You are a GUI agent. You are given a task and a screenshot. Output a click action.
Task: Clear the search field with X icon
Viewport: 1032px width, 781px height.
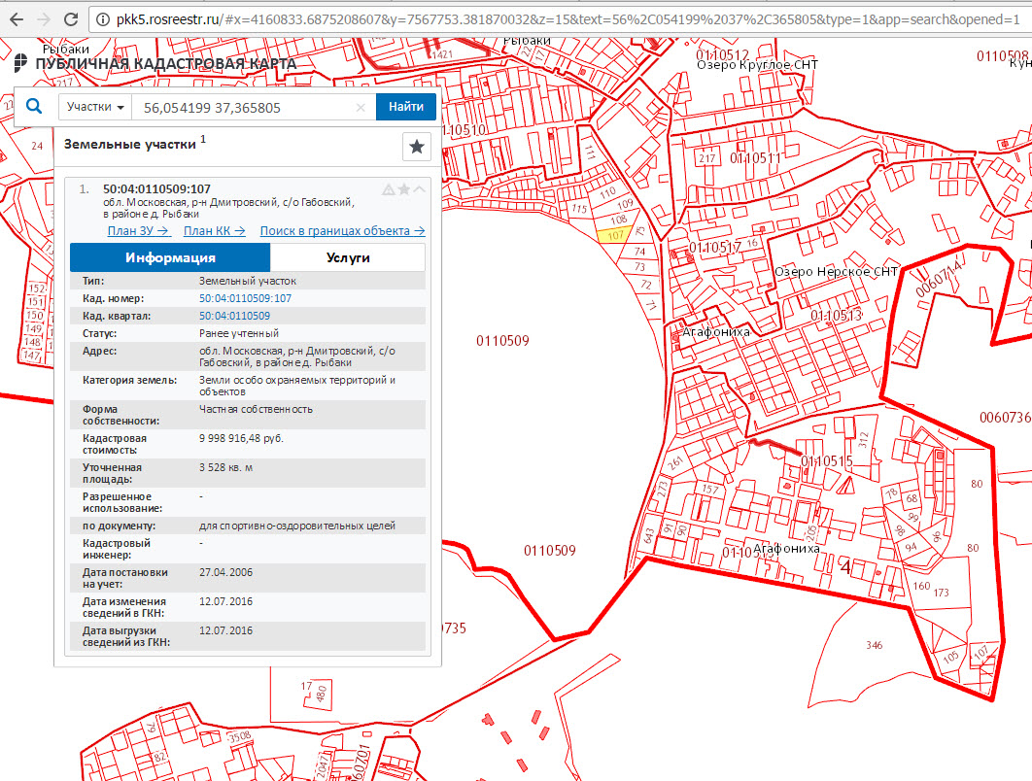pos(360,107)
